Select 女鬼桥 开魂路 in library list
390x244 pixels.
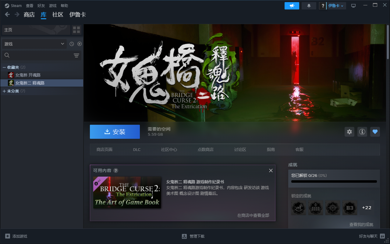tap(28, 75)
